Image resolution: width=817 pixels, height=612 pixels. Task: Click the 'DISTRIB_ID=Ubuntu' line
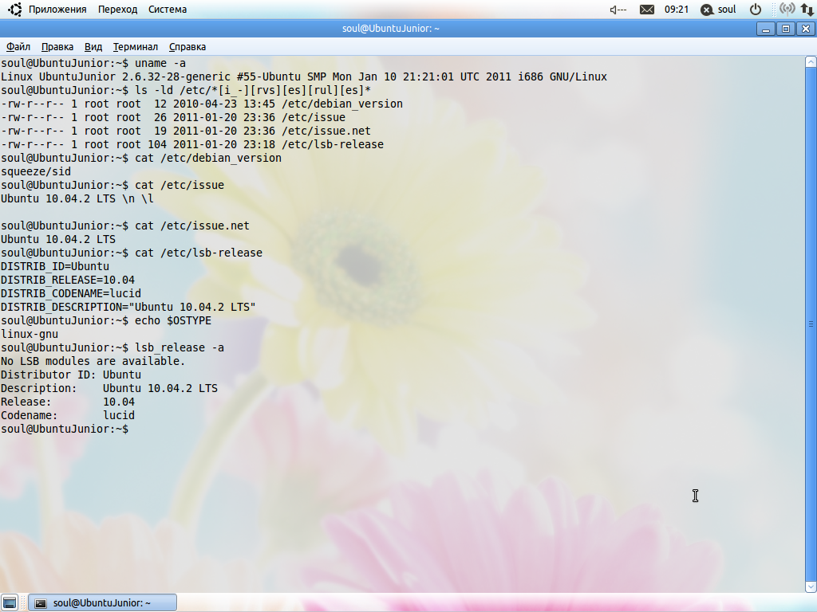55,266
